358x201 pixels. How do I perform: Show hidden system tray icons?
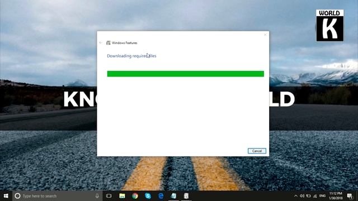coord(296,196)
